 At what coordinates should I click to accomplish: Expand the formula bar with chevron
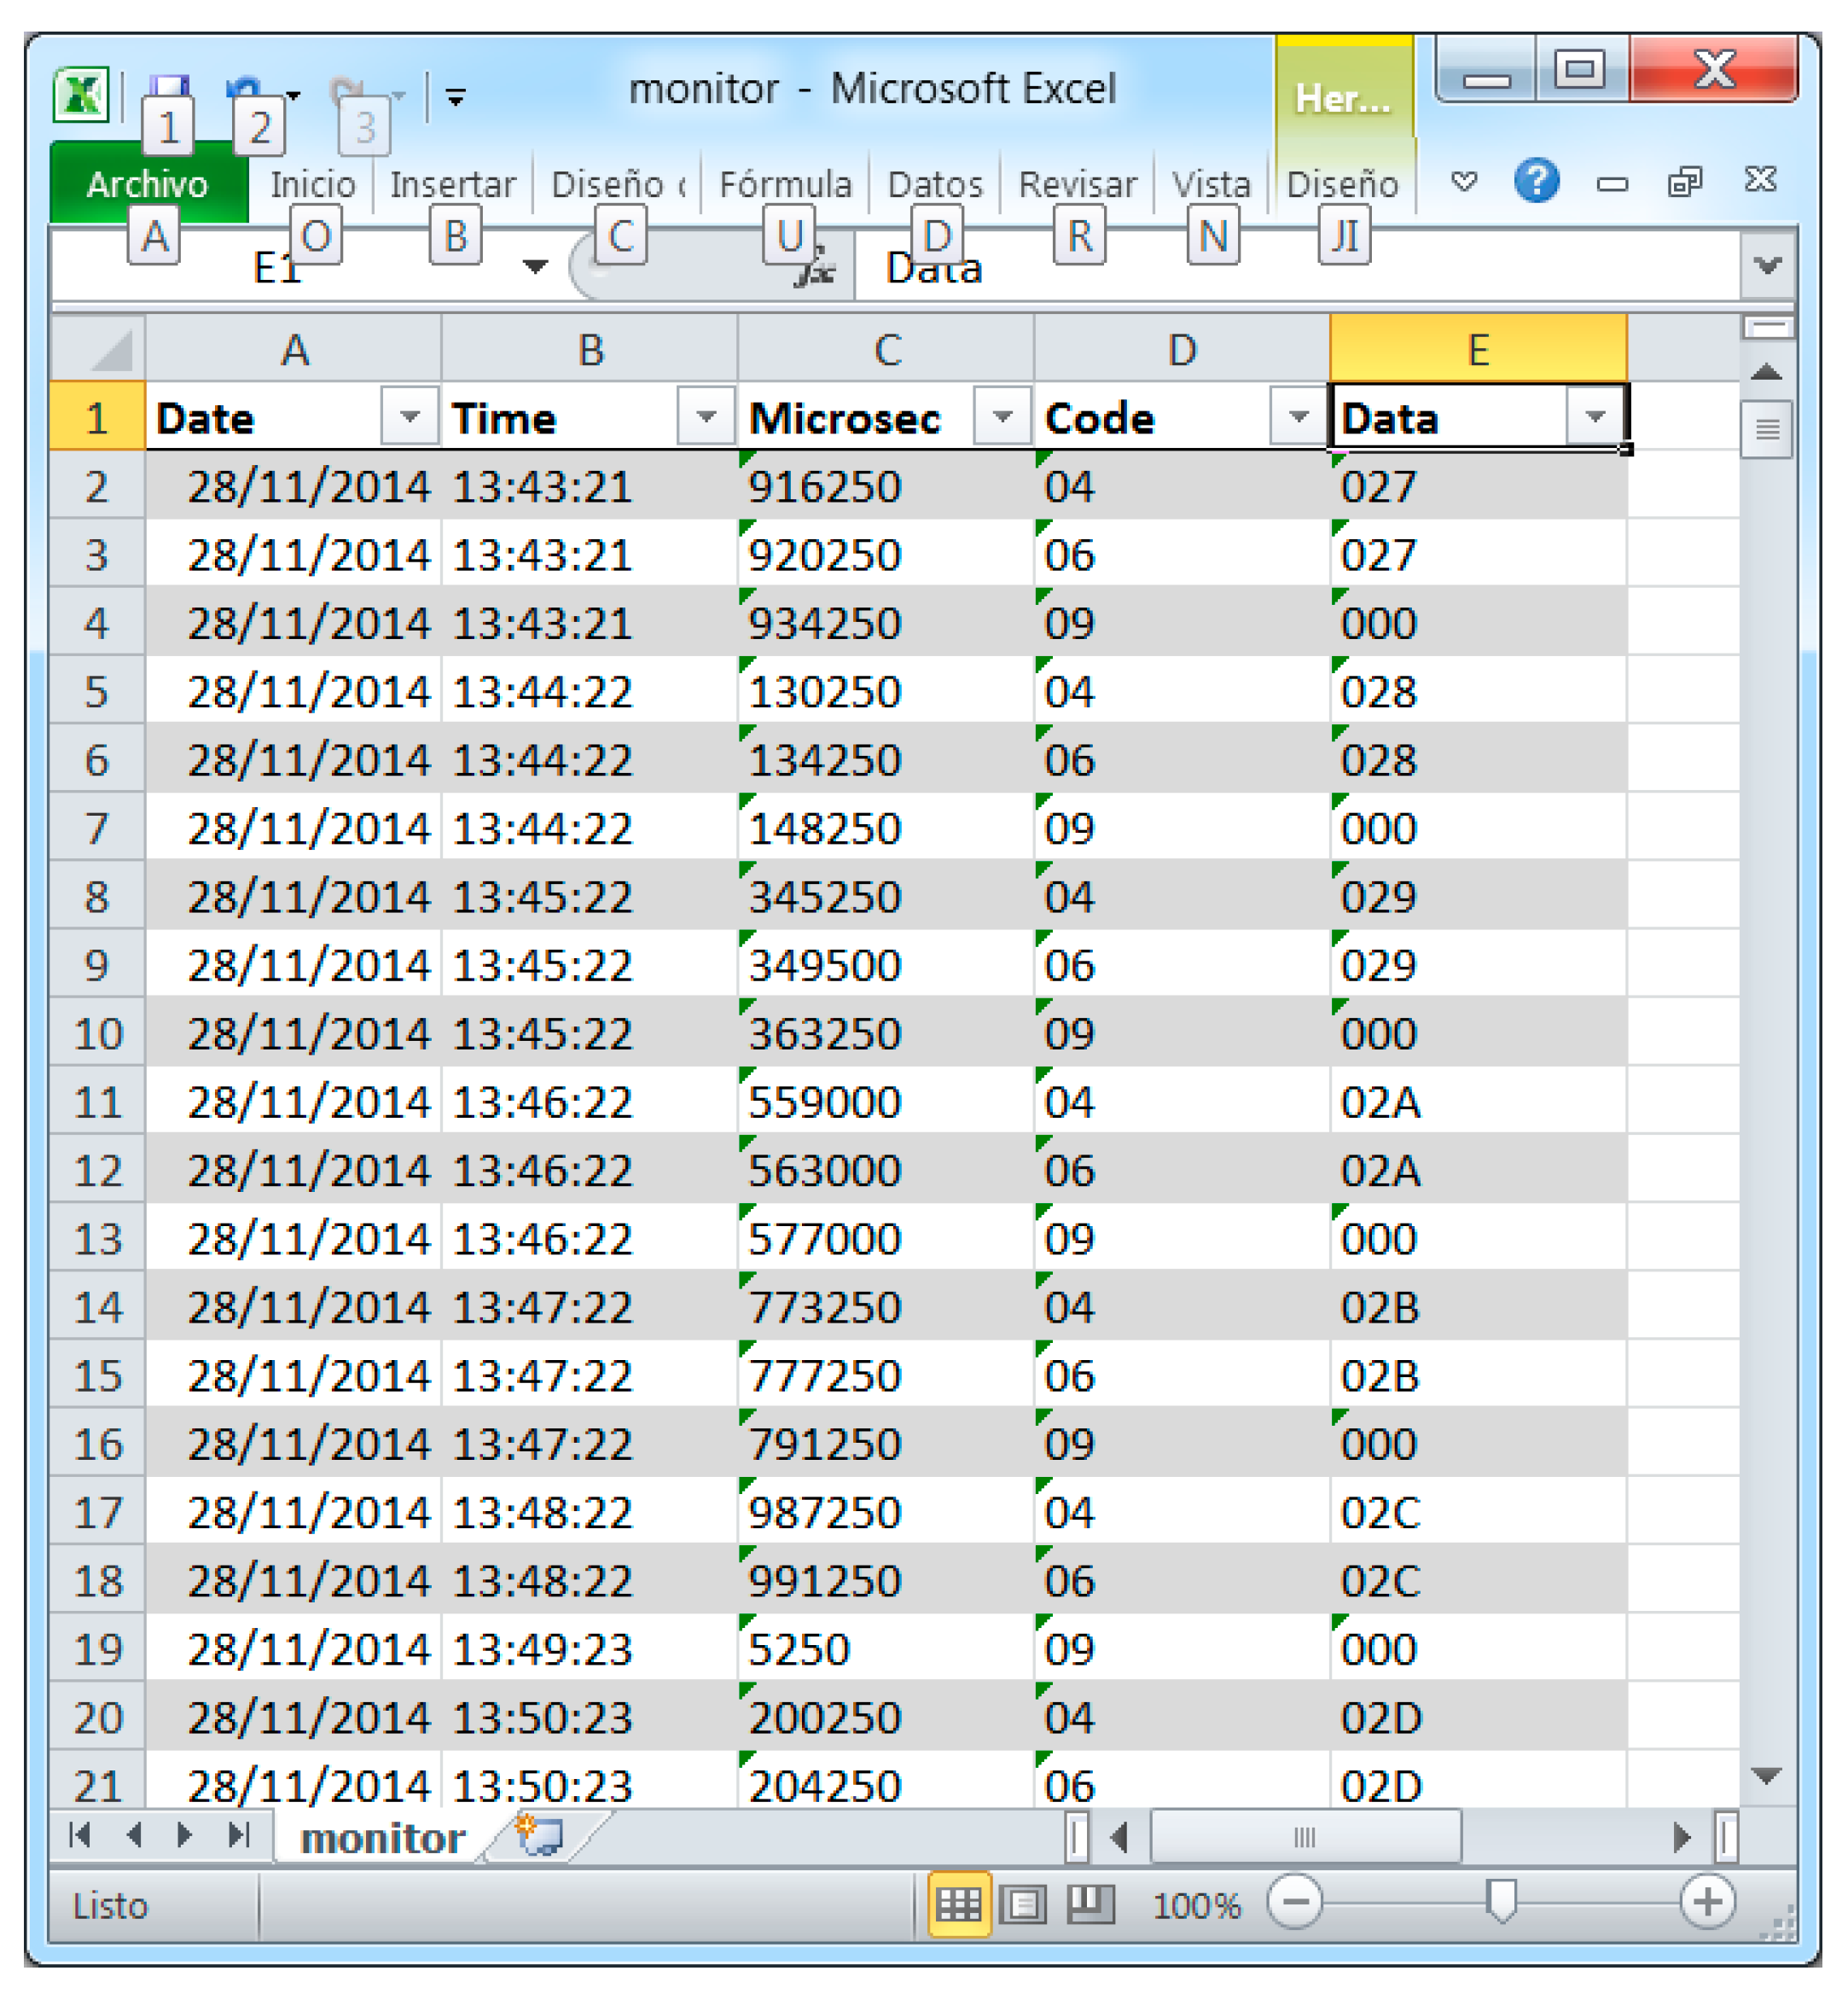(1767, 266)
